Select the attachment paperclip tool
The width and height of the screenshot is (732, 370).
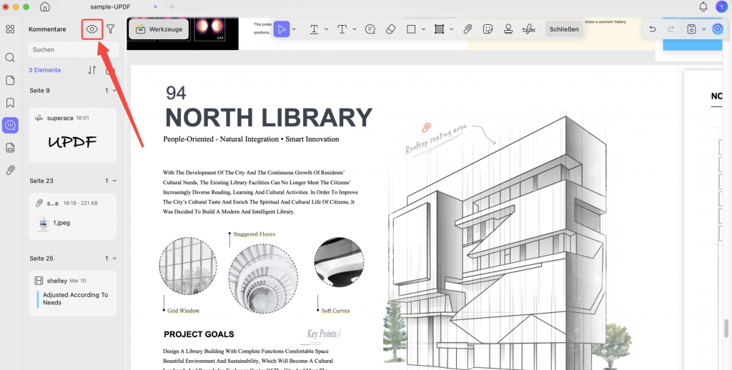[468, 29]
